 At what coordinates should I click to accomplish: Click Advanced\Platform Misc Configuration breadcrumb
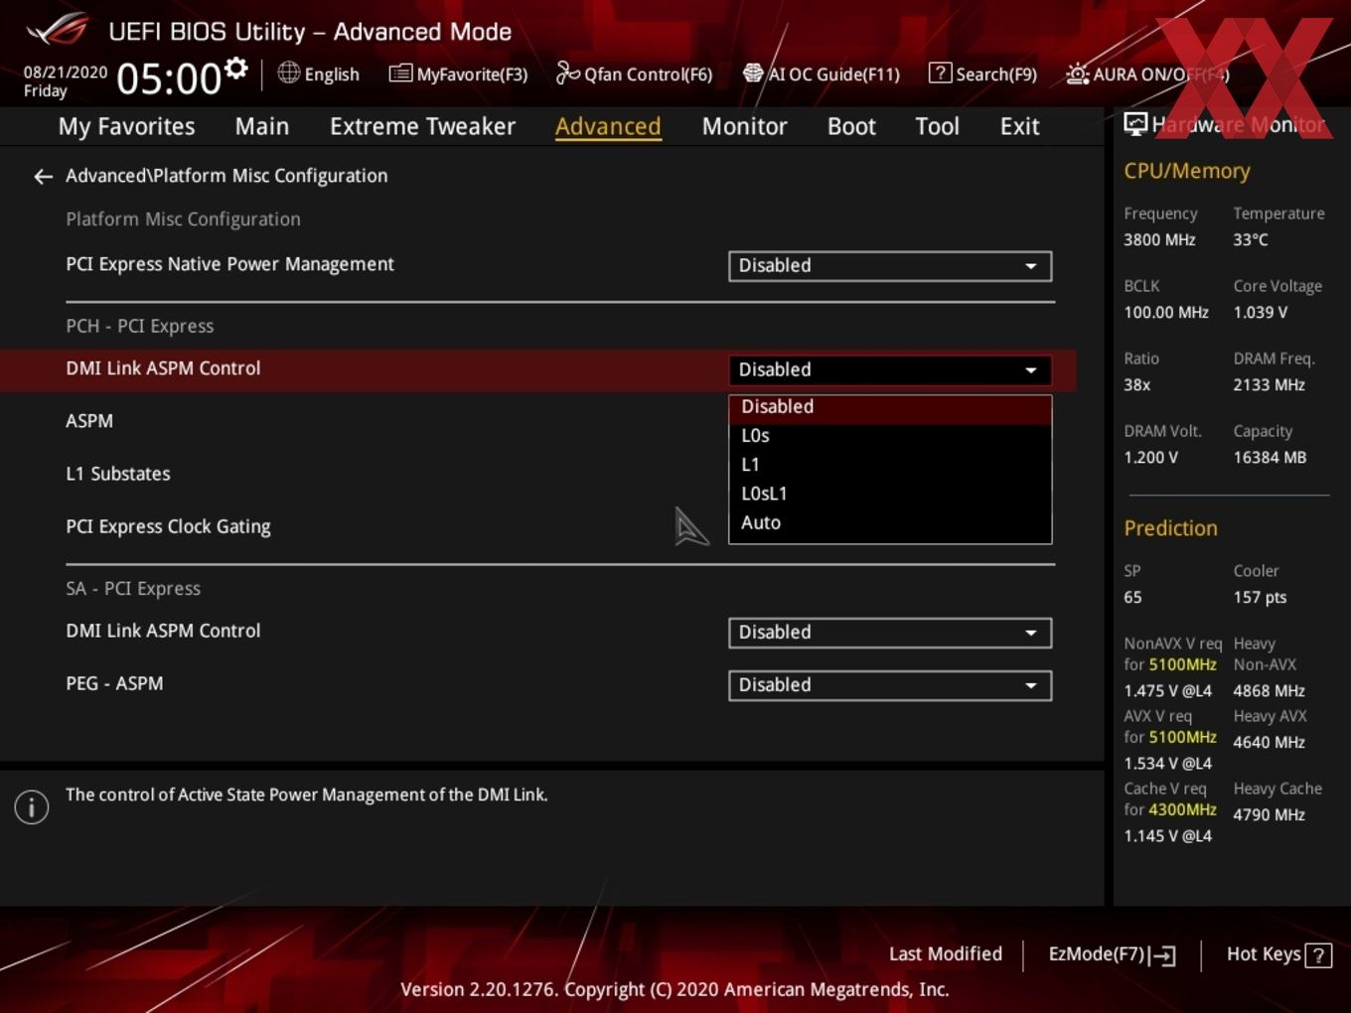226,176
